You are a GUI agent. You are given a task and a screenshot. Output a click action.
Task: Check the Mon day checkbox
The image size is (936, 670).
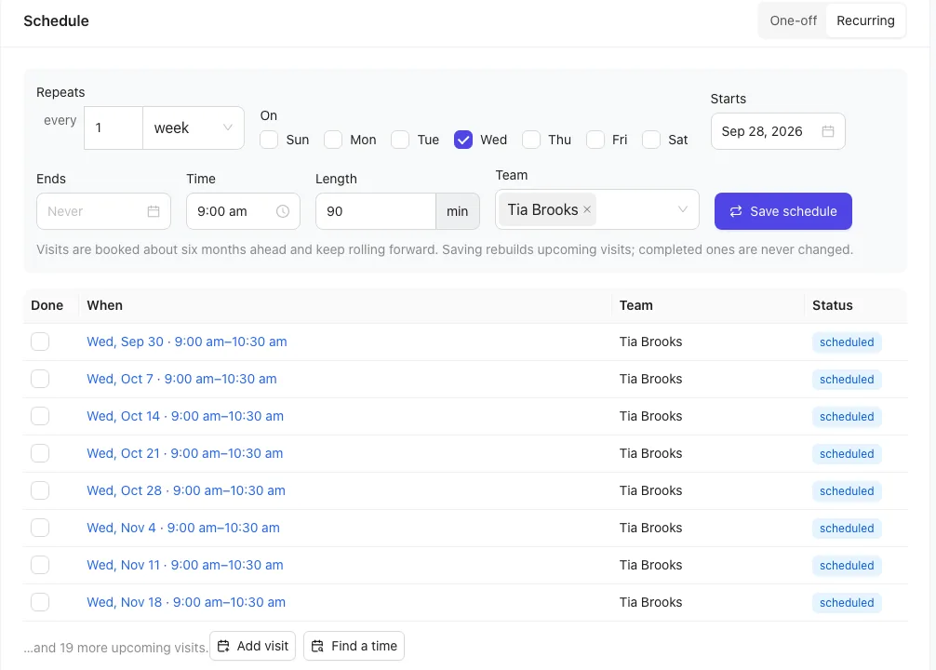(333, 140)
